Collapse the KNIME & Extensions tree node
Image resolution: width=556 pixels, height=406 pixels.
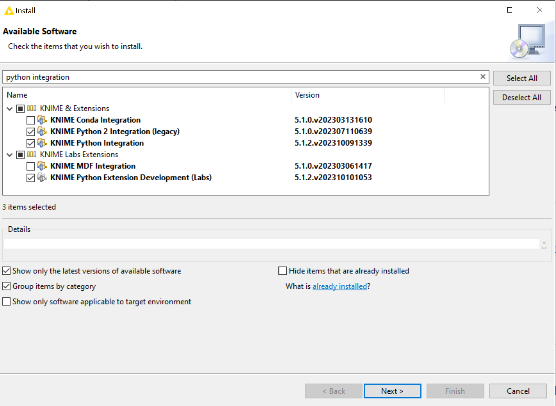click(x=10, y=109)
